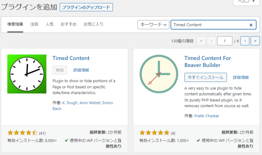Open 詳細情報 link for Timed Content

coord(81,70)
